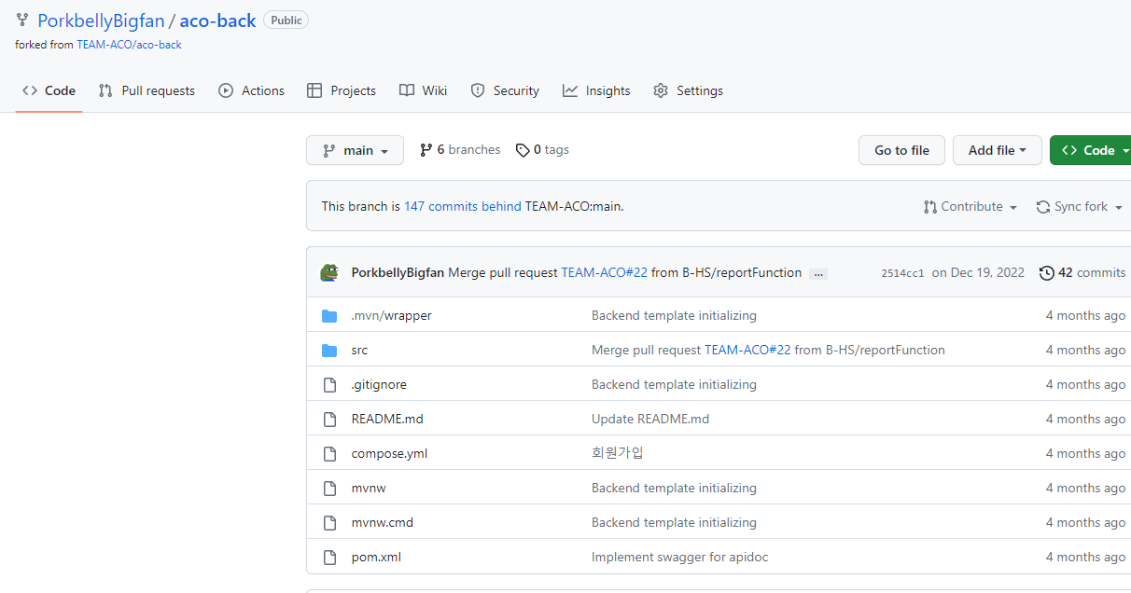Open the compose.yml file
Viewport: 1131px width, 593px height.
tap(389, 454)
